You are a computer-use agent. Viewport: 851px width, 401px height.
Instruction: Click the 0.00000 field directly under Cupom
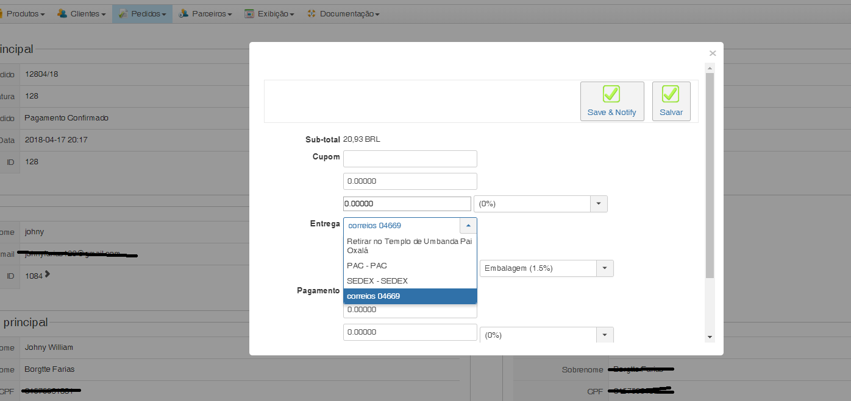410,181
